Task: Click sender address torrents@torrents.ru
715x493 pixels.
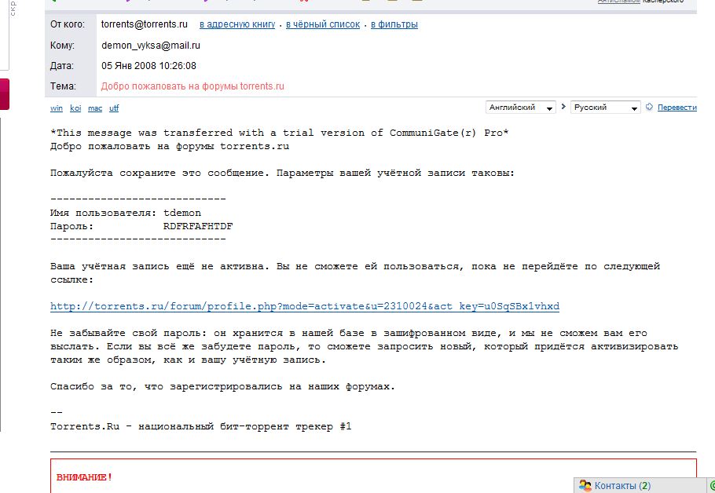Action: (x=144, y=24)
